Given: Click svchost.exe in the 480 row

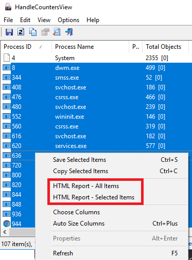Looking at the screenshot, I should tap(71, 107).
